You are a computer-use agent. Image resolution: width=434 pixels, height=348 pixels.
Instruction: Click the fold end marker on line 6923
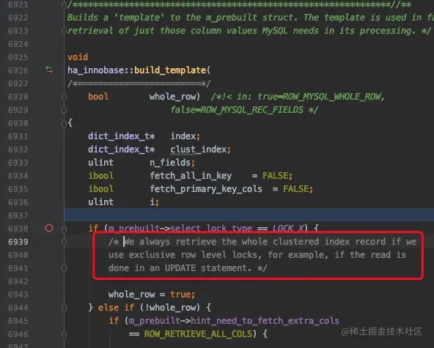pos(64,31)
